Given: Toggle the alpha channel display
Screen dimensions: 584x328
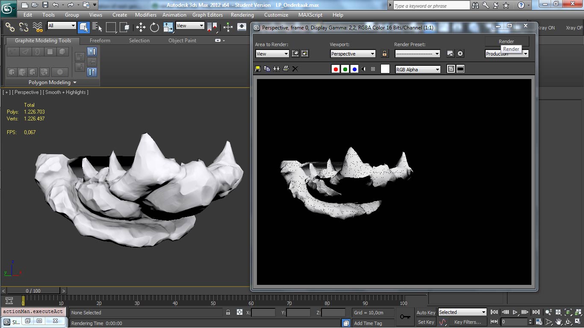Looking at the screenshot, I should (x=364, y=69).
